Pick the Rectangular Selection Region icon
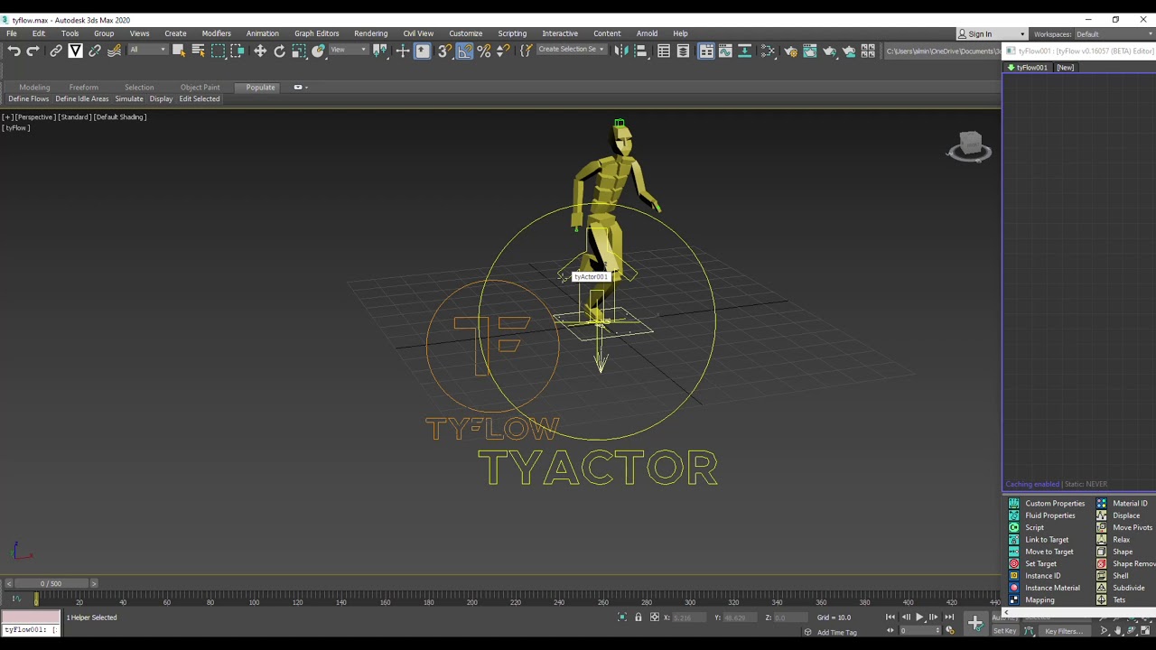 coord(218,51)
